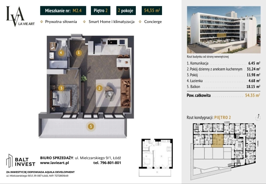Click room marker 3 in the bedroom
The height and width of the screenshot is (184, 266).
tap(61, 88)
